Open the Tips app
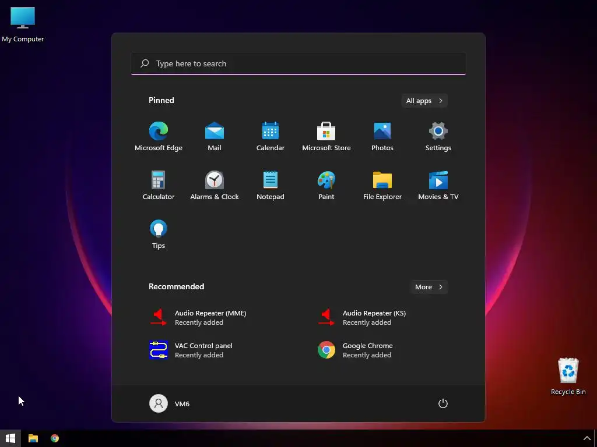597x447 pixels. click(159, 235)
